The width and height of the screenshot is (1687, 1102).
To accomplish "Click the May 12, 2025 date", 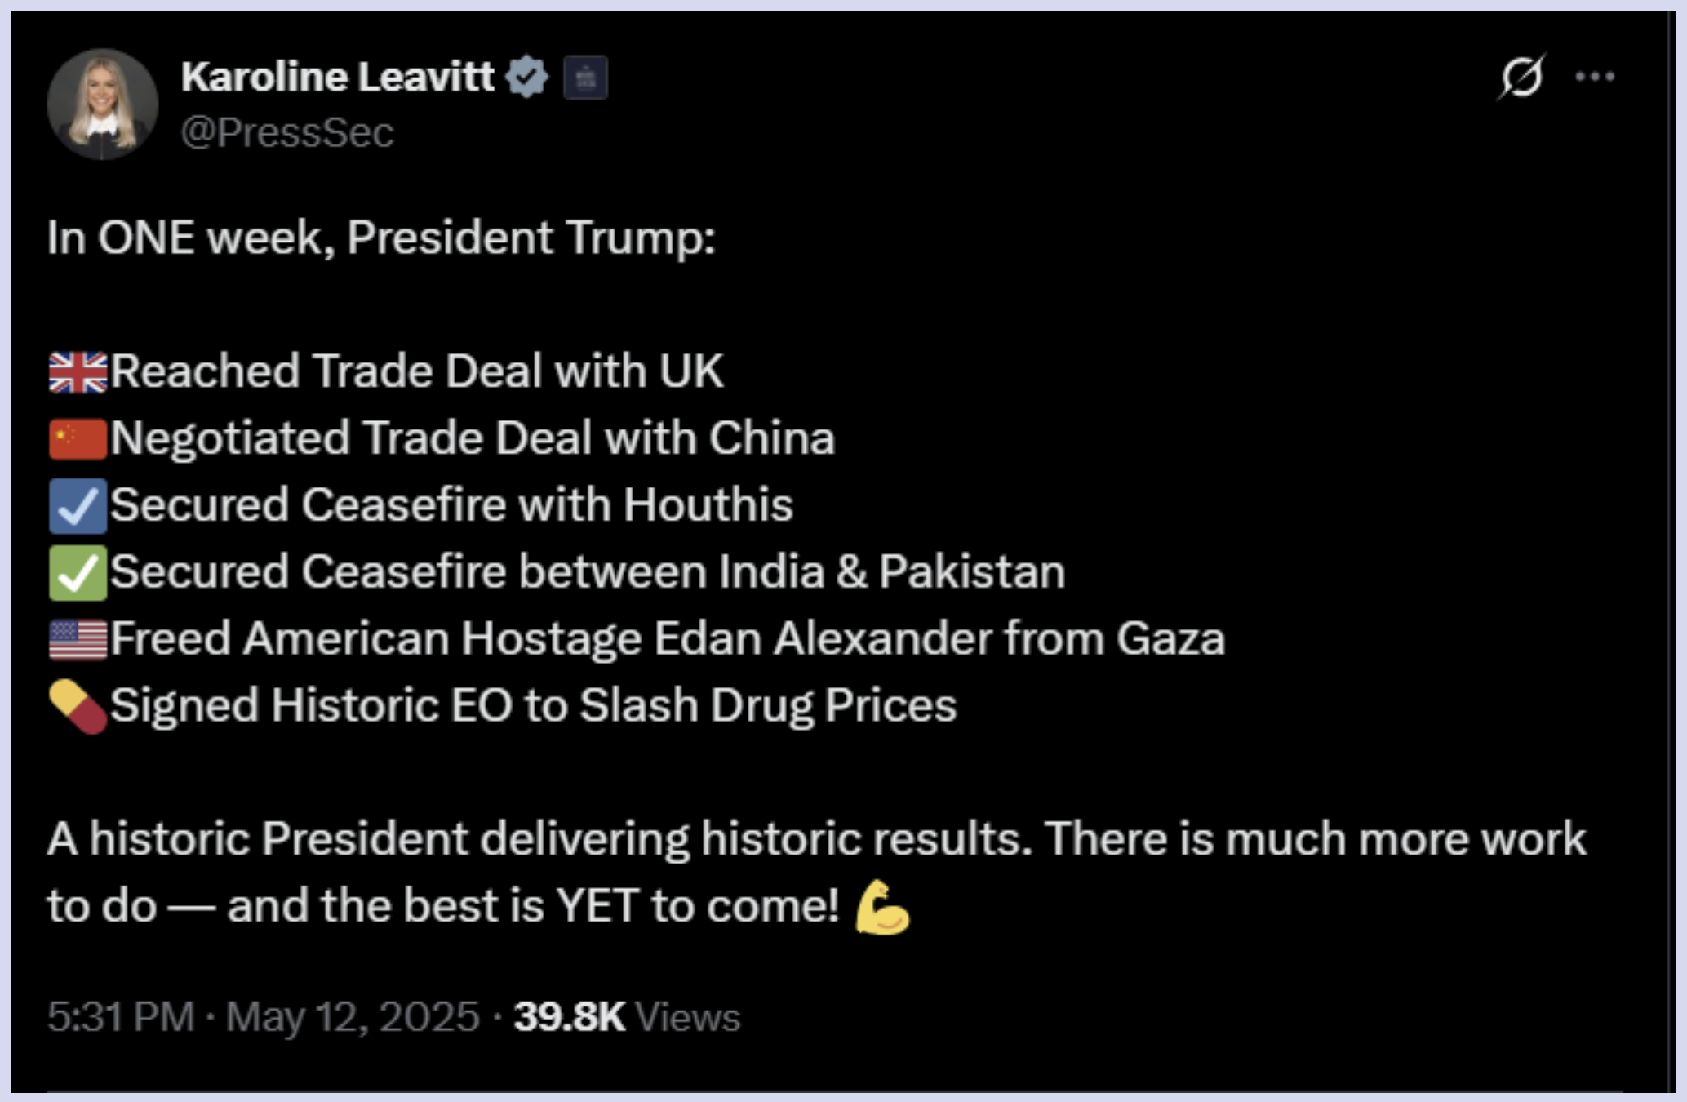I will (x=353, y=1017).
